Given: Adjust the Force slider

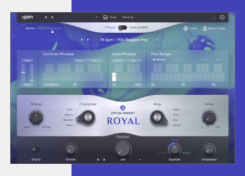Looking at the screenshot, I should click(23, 72).
